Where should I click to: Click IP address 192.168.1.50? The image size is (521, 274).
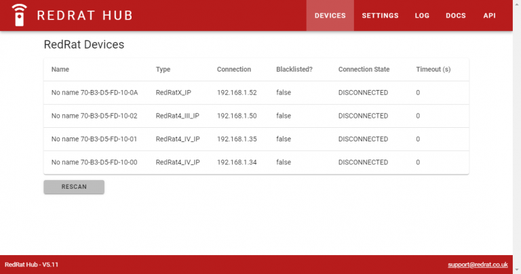tap(237, 116)
